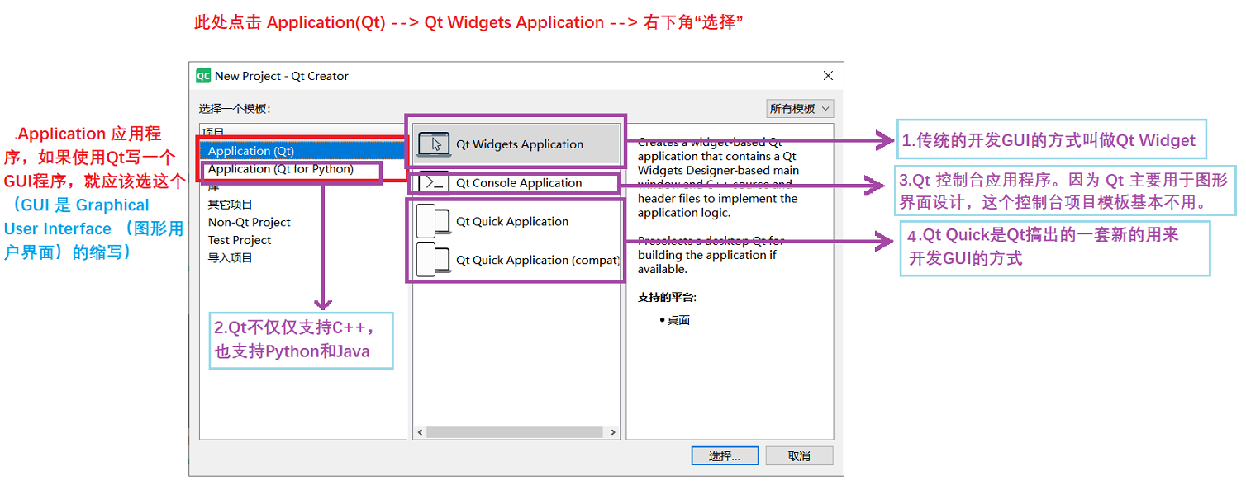This screenshot has width=1246, height=485.
Task: Click the Qt Creator logo in title bar
Action: (x=203, y=76)
